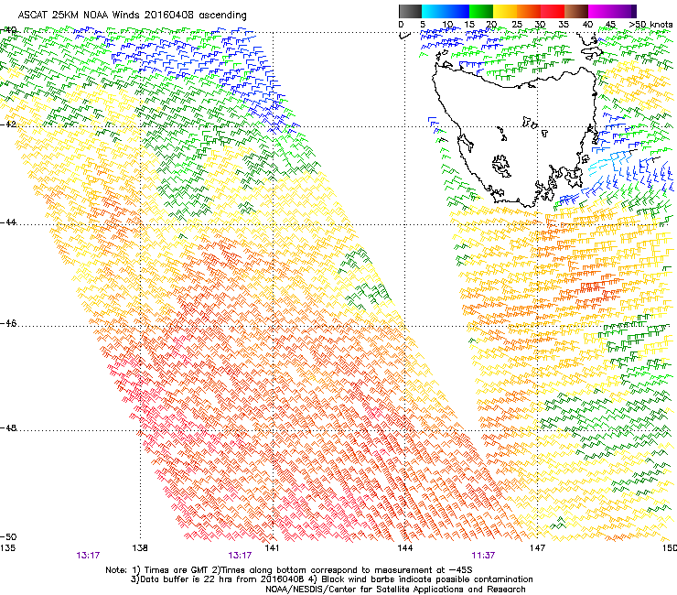The width and height of the screenshot is (677, 595).
Task: Click the longitude label '141'
Action: tap(272, 548)
